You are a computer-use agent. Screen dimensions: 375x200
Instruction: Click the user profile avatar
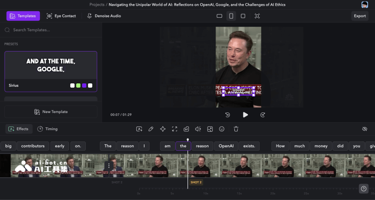click(x=365, y=5)
